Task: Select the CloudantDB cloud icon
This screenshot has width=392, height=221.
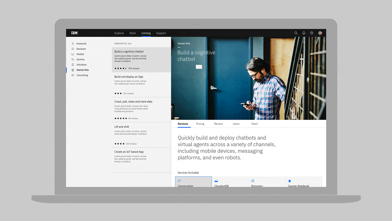Action: tap(216, 181)
